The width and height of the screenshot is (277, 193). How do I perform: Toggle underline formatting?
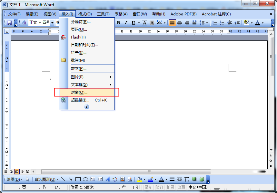(x=134, y=23)
